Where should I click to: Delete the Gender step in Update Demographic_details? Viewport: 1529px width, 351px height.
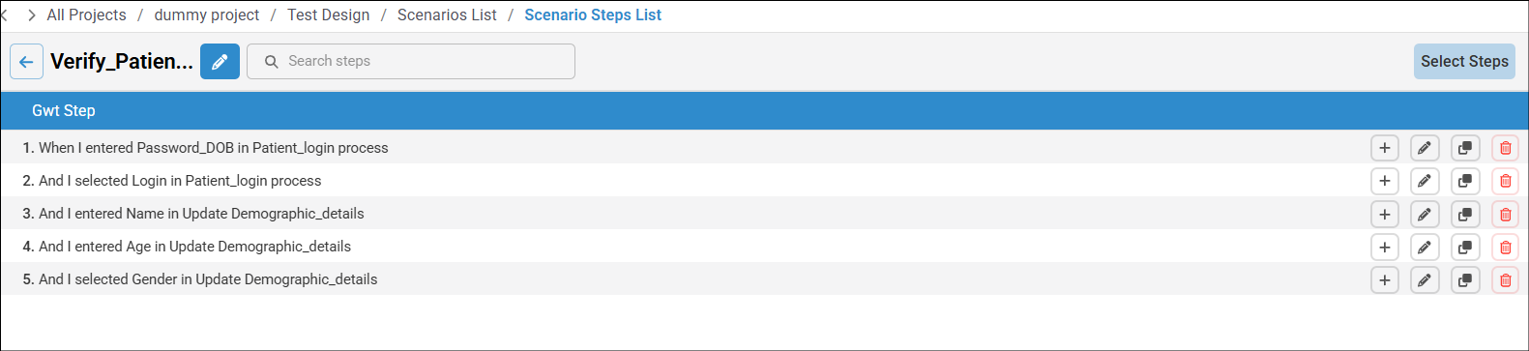(x=1506, y=279)
